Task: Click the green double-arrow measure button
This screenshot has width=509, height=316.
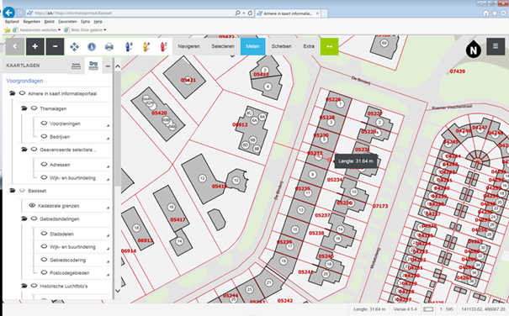Action: 329,46
